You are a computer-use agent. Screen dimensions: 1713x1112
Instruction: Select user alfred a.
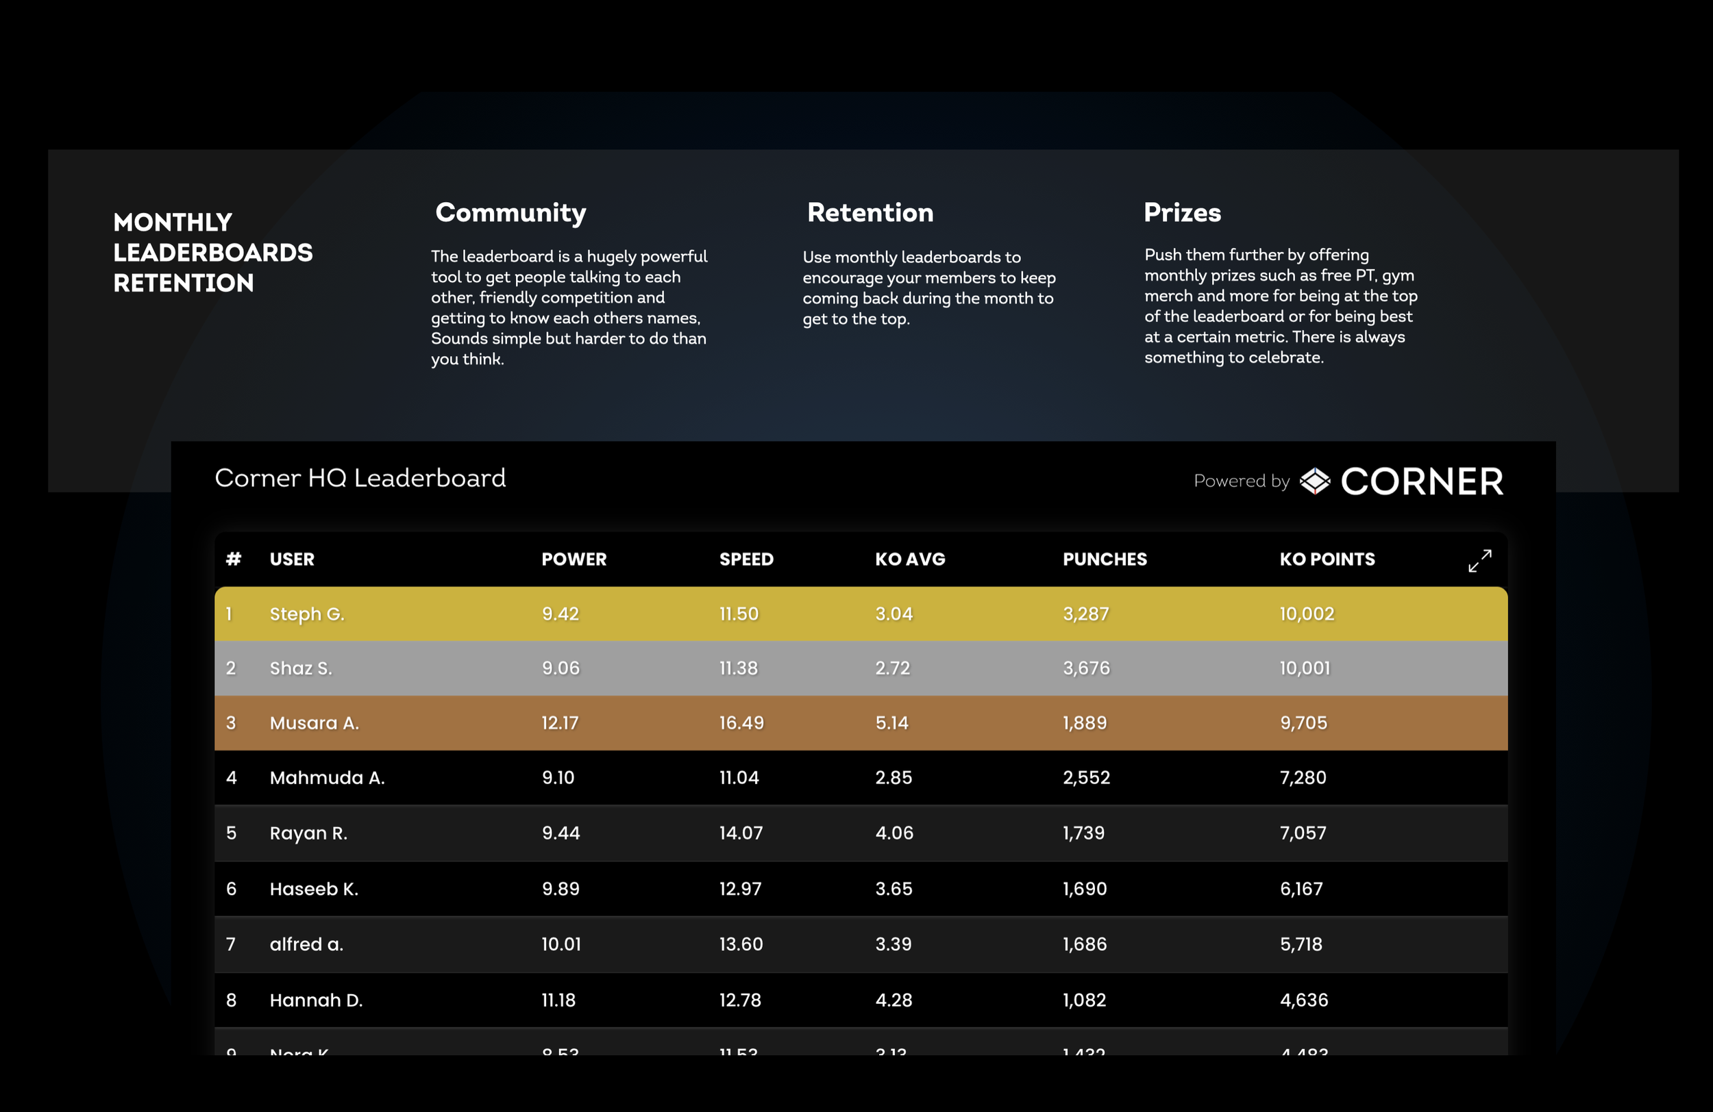[x=306, y=944]
